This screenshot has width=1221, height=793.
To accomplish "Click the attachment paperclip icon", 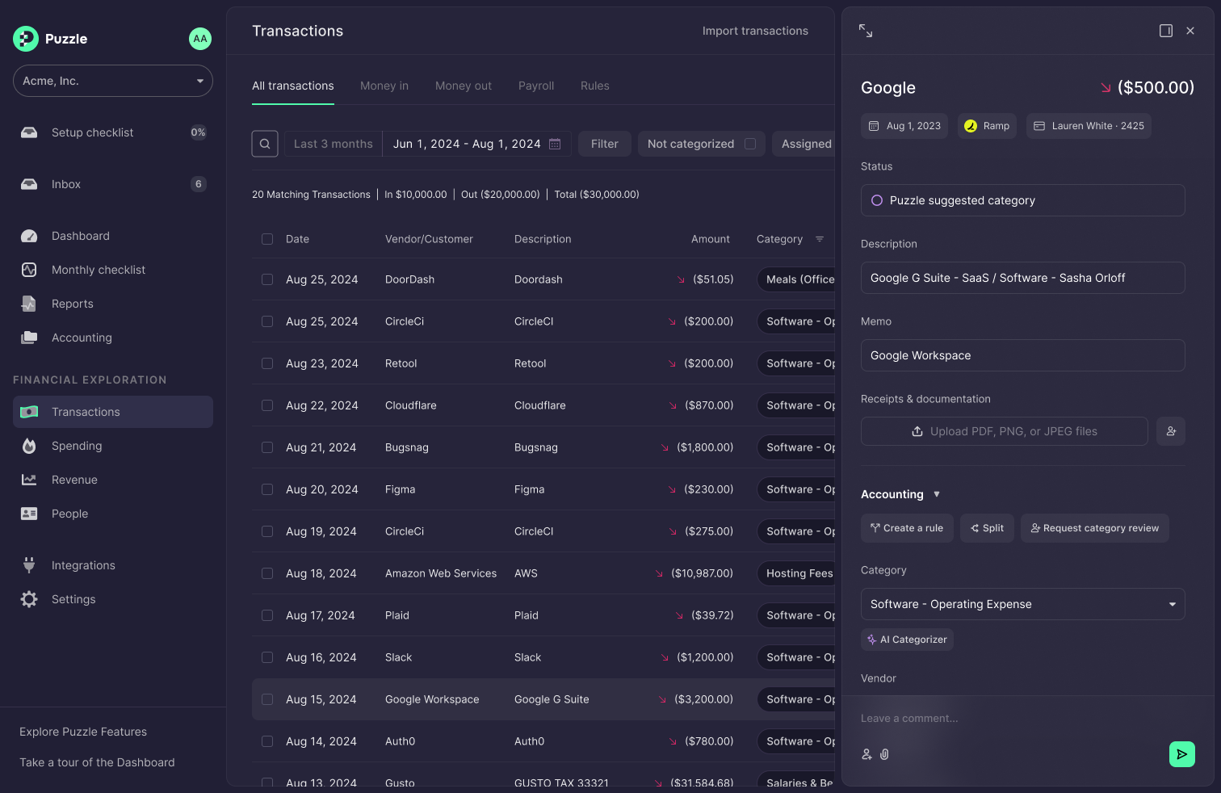I will coord(884,754).
